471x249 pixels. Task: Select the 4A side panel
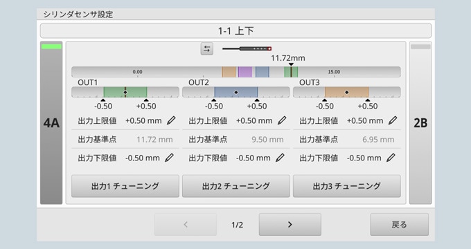[51, 122]
